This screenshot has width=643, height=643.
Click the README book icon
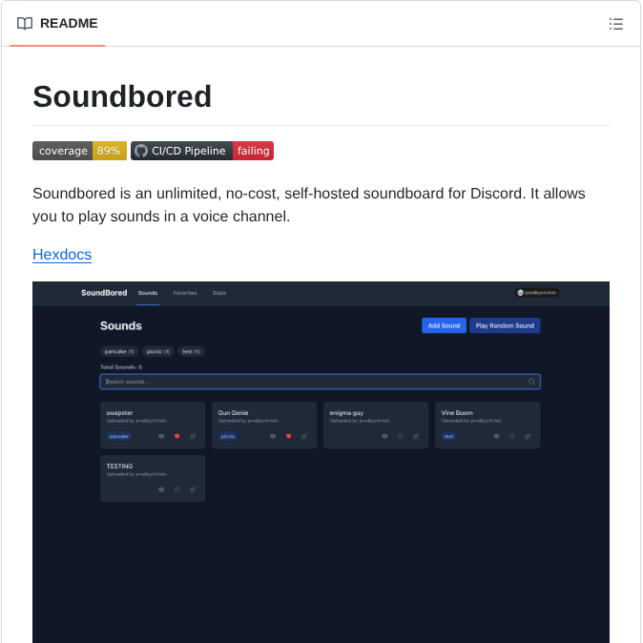pyautogui.click(x=25, y=24)
